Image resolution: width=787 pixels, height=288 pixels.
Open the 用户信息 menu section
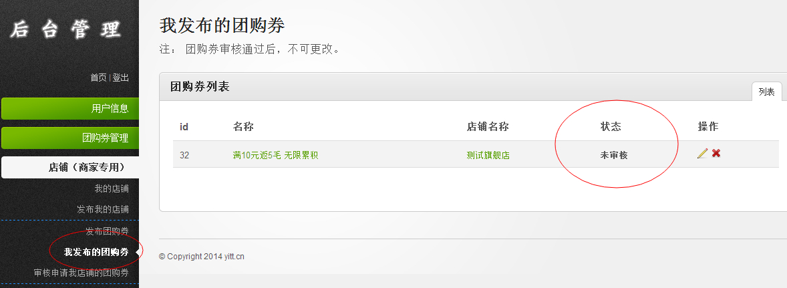pyautogui.click(x=69, y=108)
